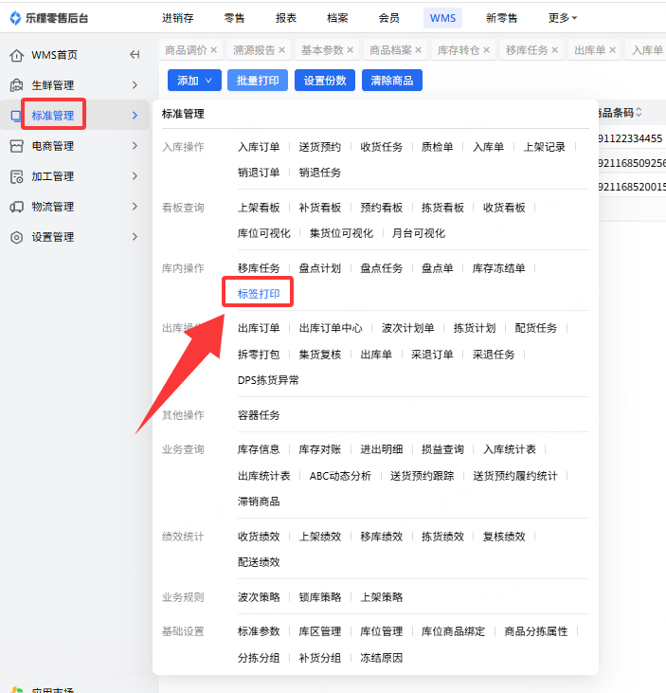Open 拆零打包 link
666x693 pixels.
tap(259, 354)
